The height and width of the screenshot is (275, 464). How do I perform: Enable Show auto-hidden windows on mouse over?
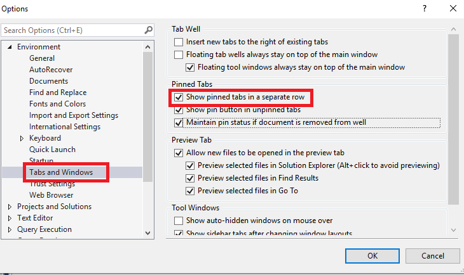pyautogui.click(x=178, y=221)
